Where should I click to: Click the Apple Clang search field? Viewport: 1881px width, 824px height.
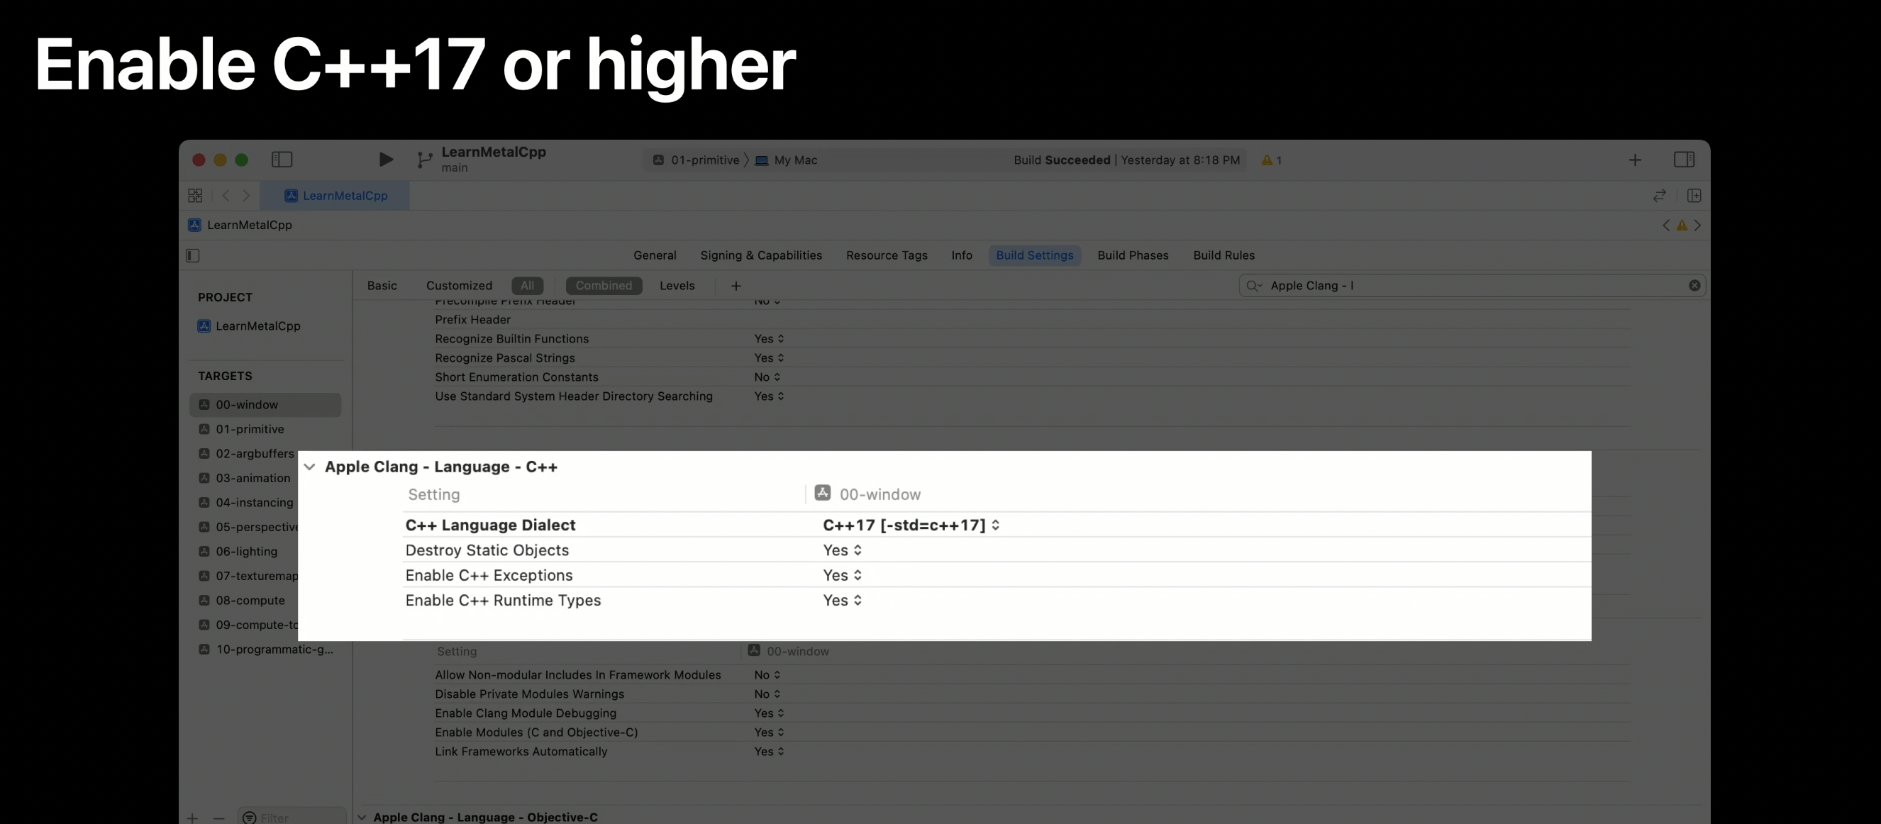coord(1472,285)
